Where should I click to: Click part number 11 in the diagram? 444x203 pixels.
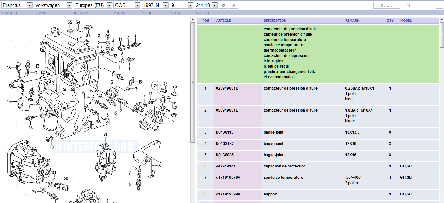pyautogui.click(x=120, y=39)
